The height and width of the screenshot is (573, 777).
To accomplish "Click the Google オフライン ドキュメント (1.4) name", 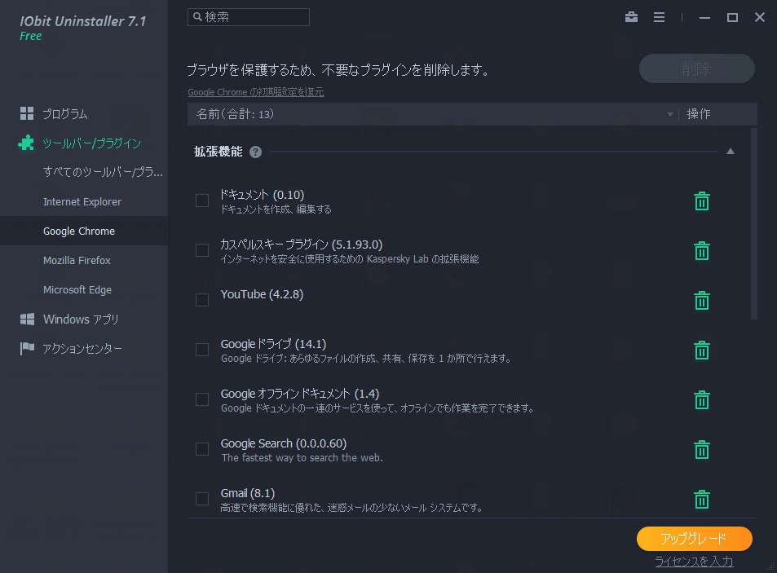I will tap(300, 394).
